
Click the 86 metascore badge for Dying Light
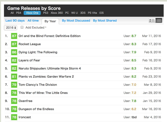pyautogui.click(x=14, y=52)
